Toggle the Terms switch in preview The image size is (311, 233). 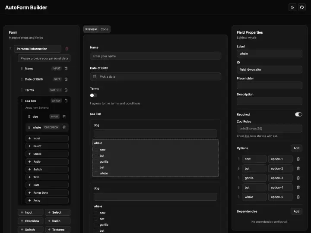(x=93, y=95)
